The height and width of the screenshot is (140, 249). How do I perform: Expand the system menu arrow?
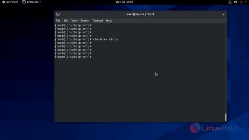point(245,2)
